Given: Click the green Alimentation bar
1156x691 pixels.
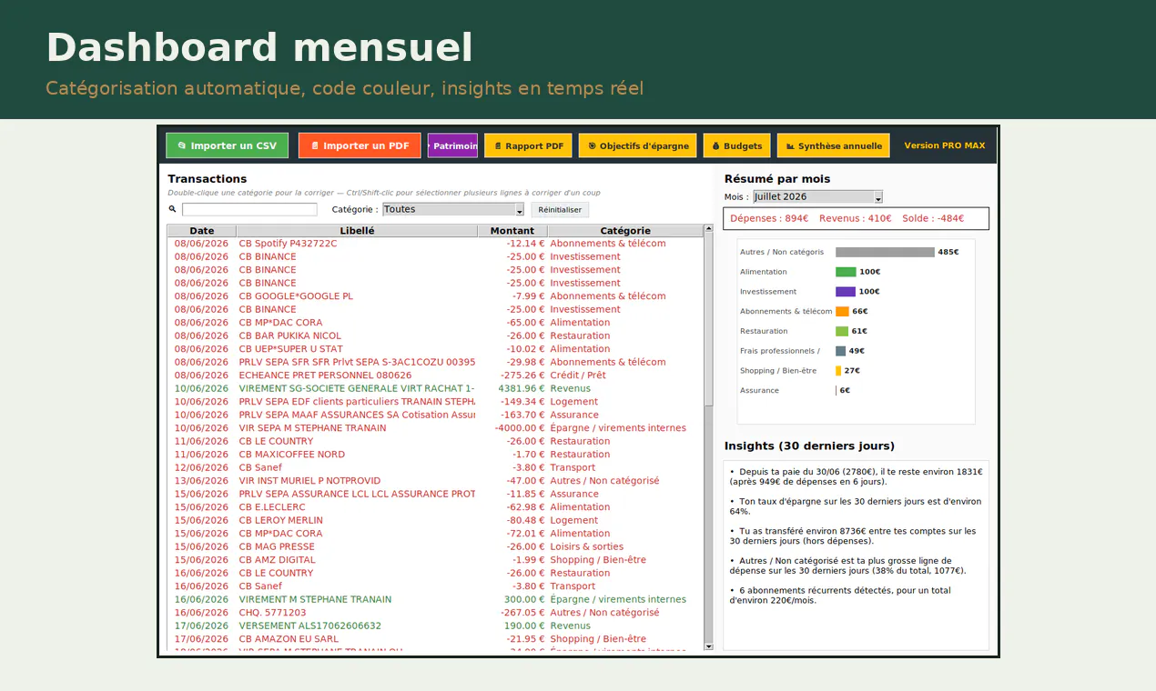Looking at the screenshot, I should tap(846, 272).
